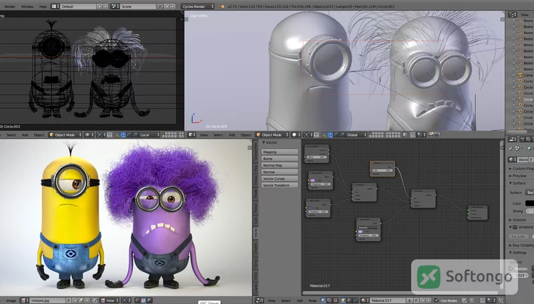Open editor type selector of right 3D viewport

pos(192,135)
